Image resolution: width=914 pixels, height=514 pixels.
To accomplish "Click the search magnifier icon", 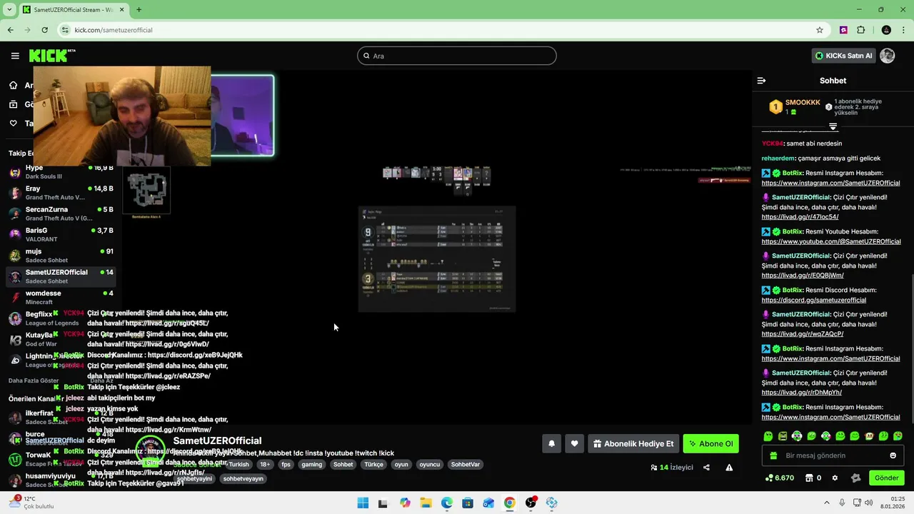I will coord(366,56).
